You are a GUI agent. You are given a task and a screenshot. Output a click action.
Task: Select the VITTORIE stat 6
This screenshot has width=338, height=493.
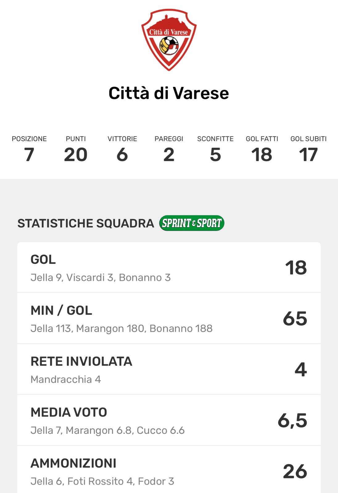pos(122,154)
